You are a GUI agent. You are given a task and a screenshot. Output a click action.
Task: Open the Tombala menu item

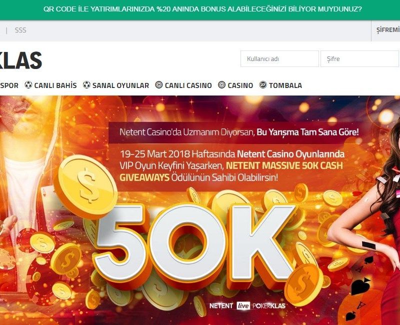click(x=285, y=85)
